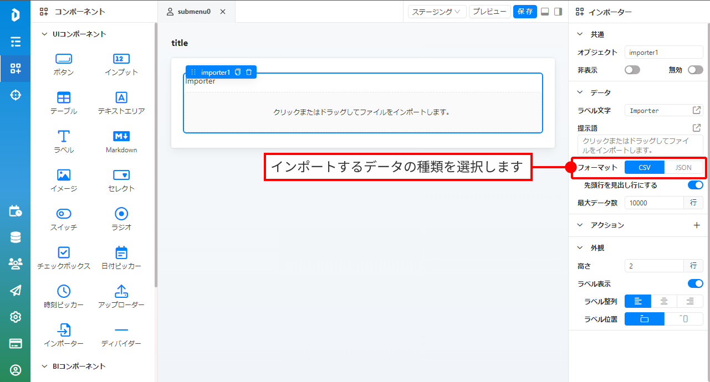Click the 保存 button
The width and height of the screenshot is (710, 382).
click(x=525, y=12)
